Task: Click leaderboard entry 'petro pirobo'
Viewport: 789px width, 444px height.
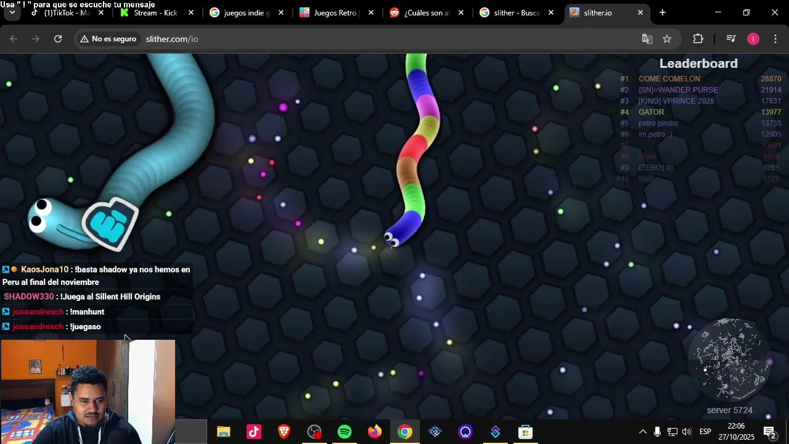Action: click(658, 123)
